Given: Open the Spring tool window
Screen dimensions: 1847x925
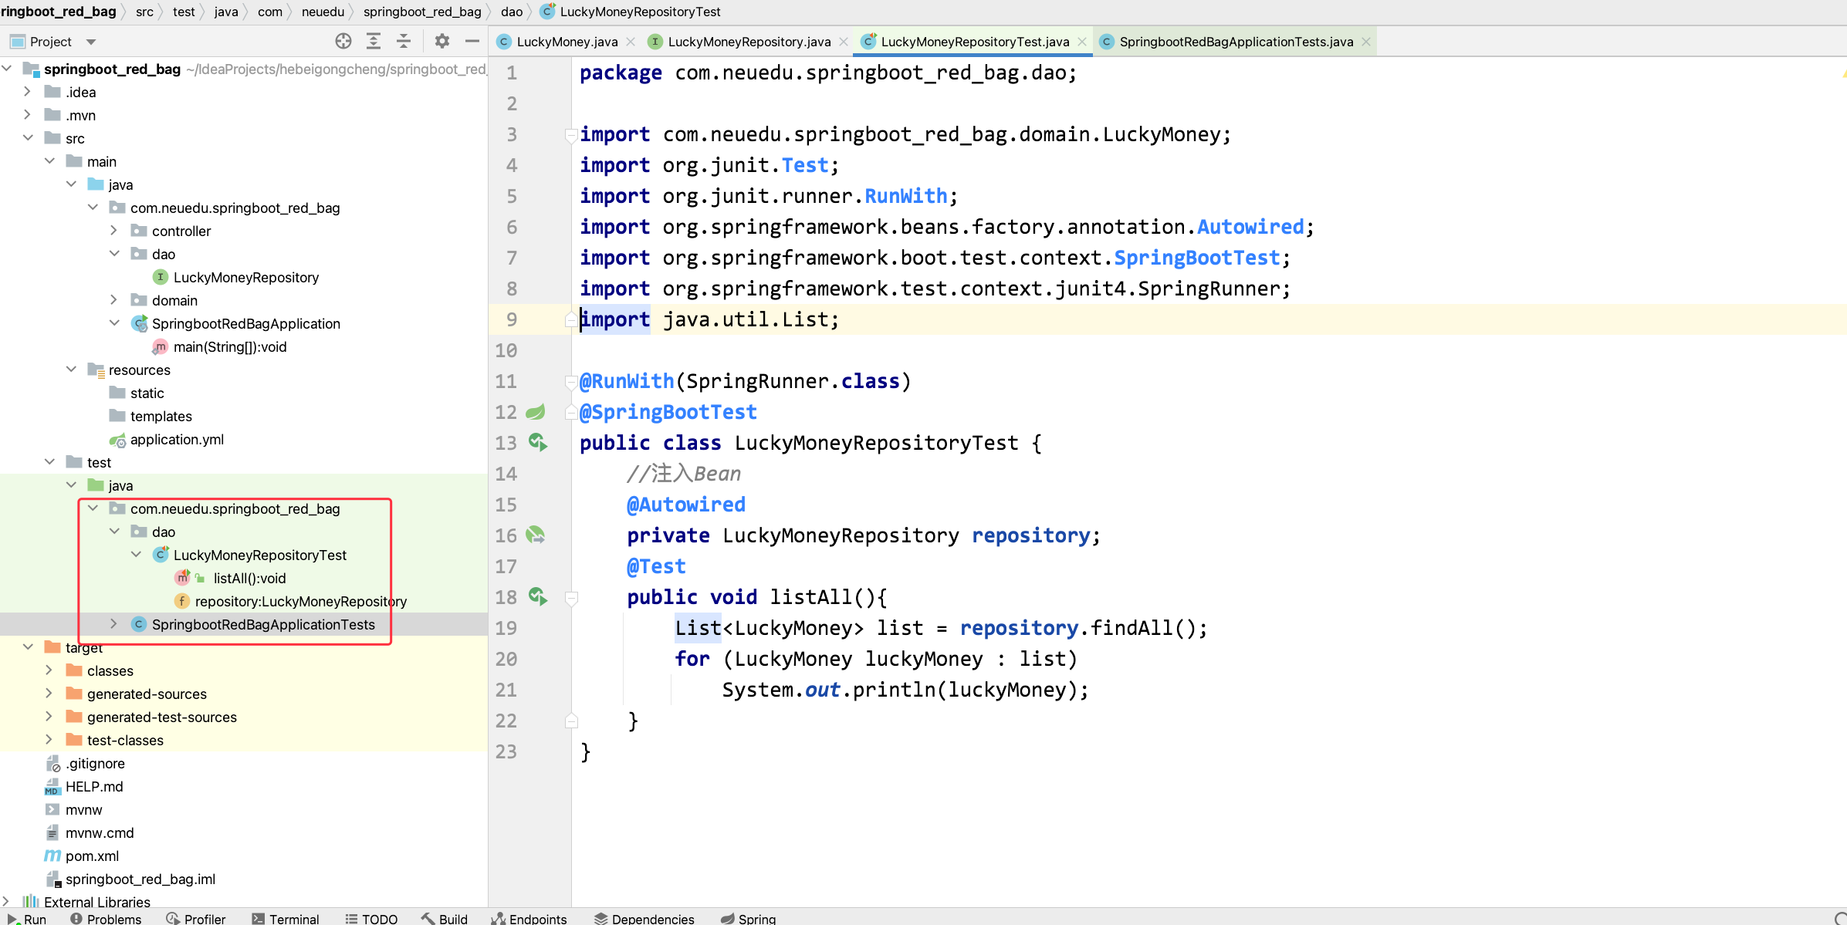Looking at the screenshot, I should [748, 918].
